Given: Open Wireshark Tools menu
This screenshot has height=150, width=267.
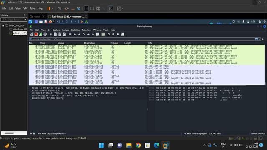Looking at the screenshot, I should tap(106, 30).
